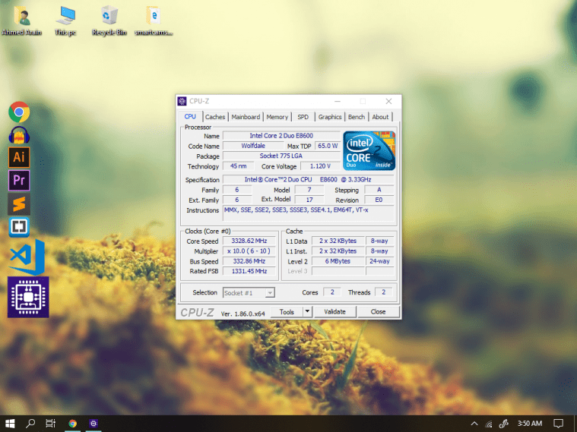
Task: Switch to Chrome on the taskbar
Action: (x=73, y=424)
